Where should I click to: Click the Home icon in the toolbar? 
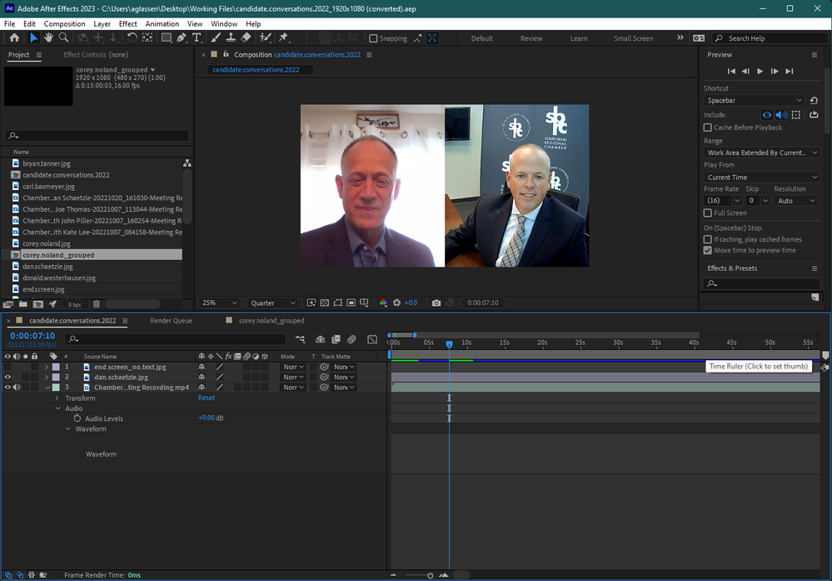click(x=14, y=38)
